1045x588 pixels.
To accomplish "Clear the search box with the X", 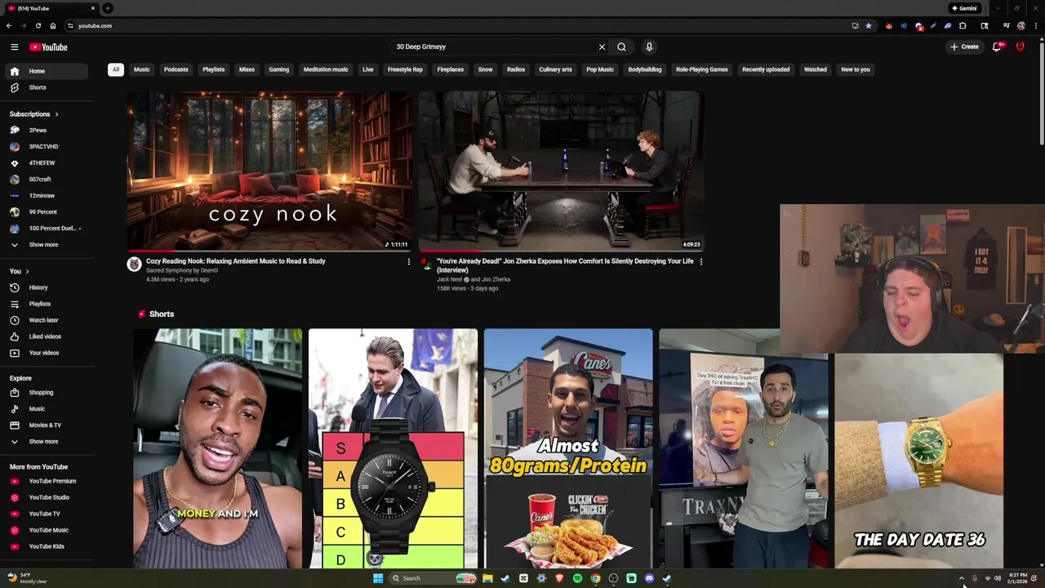I will coord(602,47).
